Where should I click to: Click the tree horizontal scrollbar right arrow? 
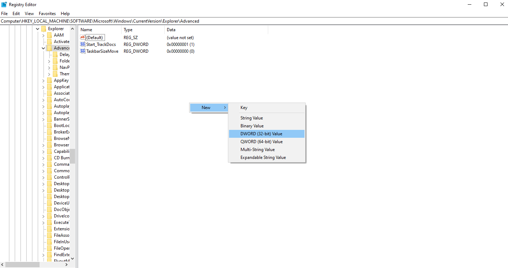[x=67, y=264]
